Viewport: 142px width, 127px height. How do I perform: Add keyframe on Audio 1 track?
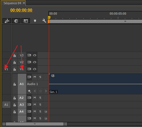[x=40, y=91]
